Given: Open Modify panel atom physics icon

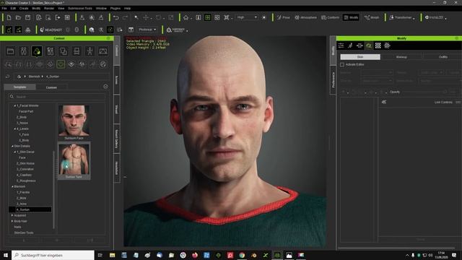Looking at the screenshot, I should point(387,45).
